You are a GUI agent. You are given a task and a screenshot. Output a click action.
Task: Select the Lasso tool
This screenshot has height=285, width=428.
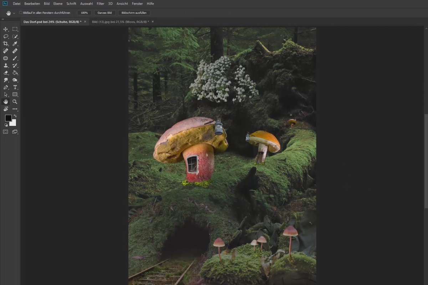6,36
